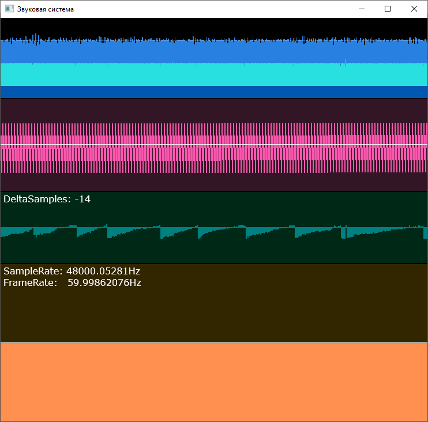Click the medium blue band in top panel
Image resolution: width=428 pixels, height=422 pixels.
coord(213,52)
